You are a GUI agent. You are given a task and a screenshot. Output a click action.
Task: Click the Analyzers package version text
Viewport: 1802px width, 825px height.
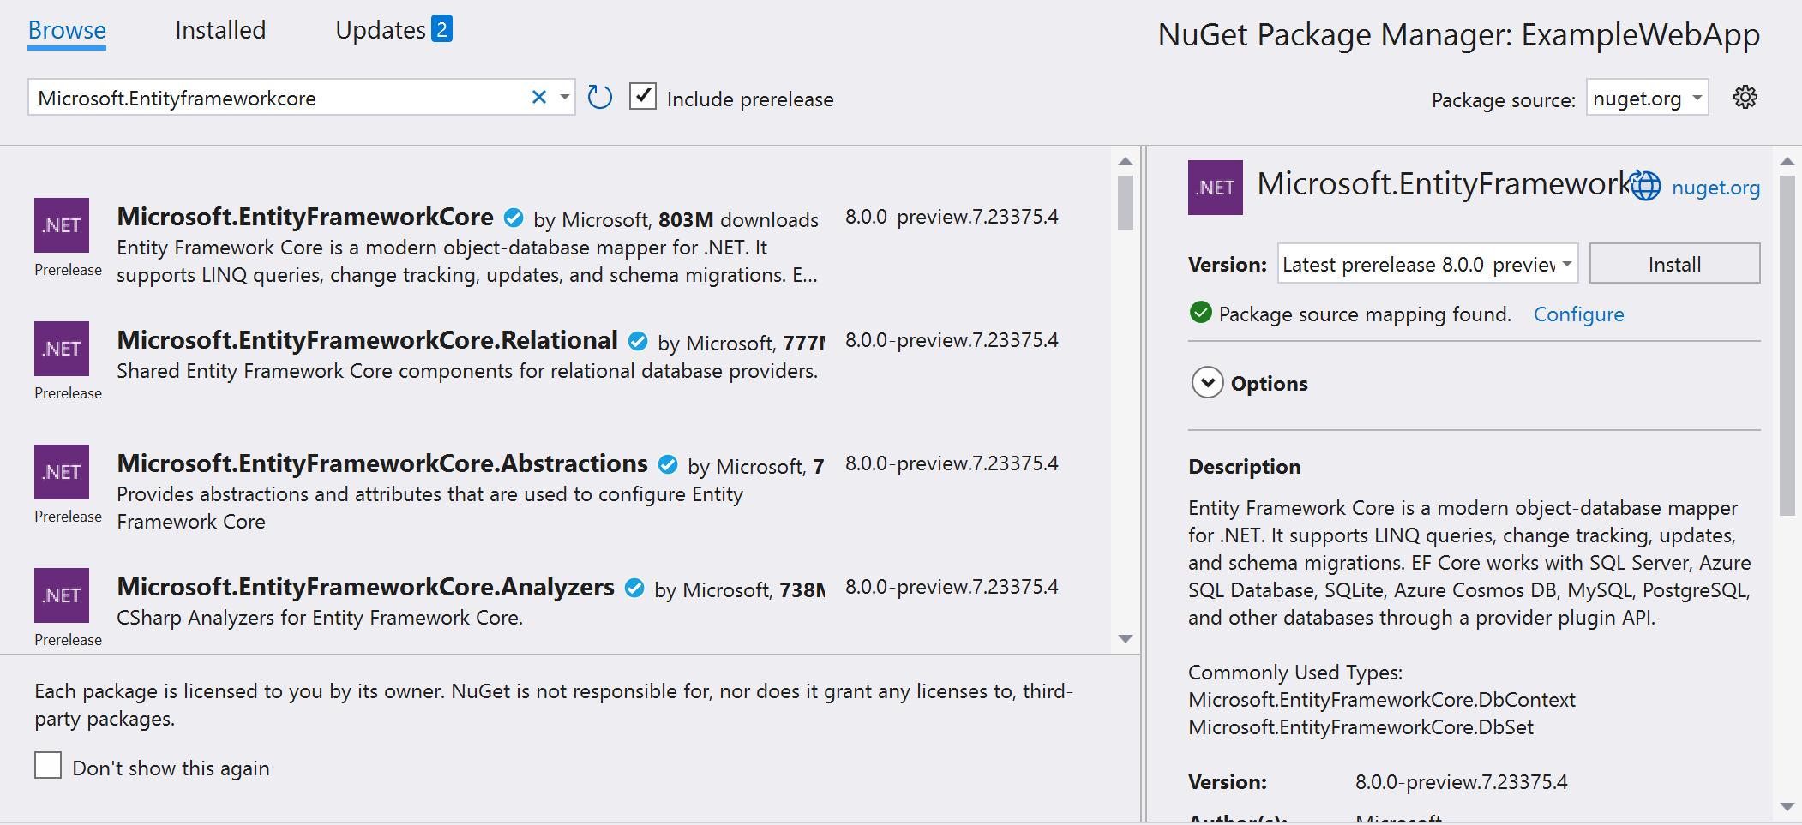[x=952, y=587]
